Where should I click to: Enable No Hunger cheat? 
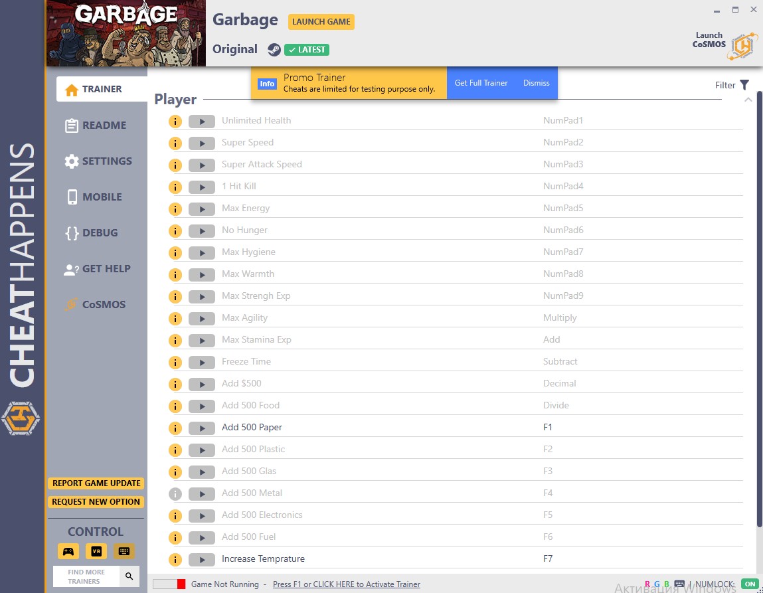tap(202, 231)
